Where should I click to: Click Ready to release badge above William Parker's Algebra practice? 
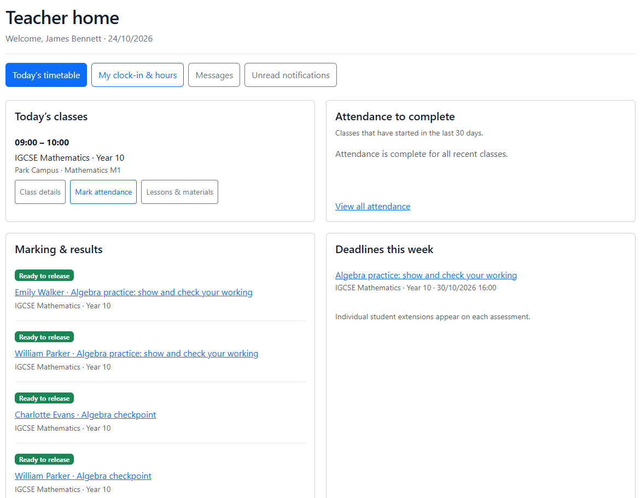tap(44, 337)
